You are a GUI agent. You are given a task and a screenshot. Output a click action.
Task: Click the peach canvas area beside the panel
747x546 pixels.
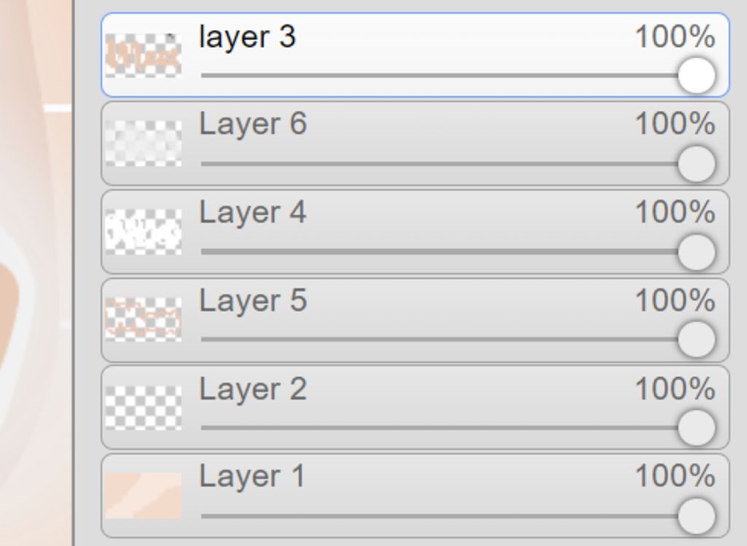tap(36, 273)
